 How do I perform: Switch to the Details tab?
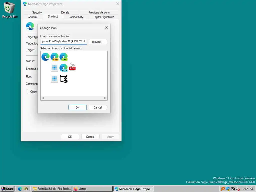tap(65, 12)
